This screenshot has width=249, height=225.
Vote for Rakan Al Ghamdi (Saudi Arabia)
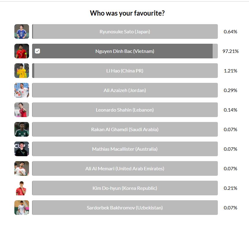click(125, 129)
